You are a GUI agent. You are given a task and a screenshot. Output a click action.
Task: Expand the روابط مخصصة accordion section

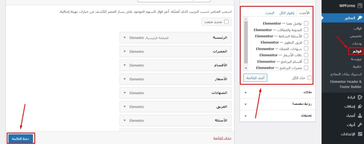[277, 104]
